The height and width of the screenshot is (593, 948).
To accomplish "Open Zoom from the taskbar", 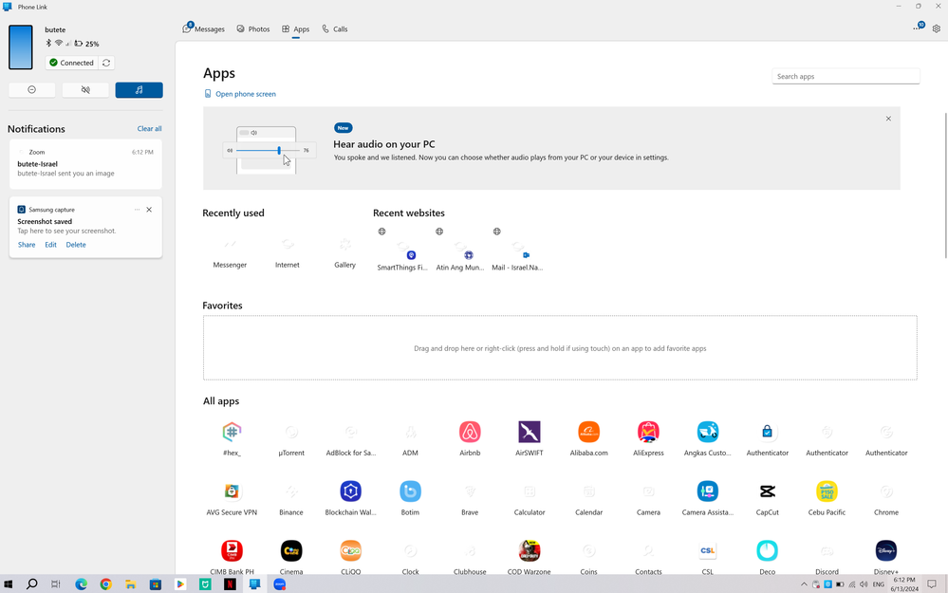I will point(279,584).
